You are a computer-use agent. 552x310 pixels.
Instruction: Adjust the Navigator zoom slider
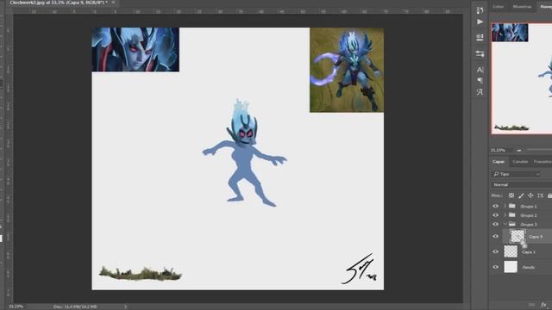539,150
